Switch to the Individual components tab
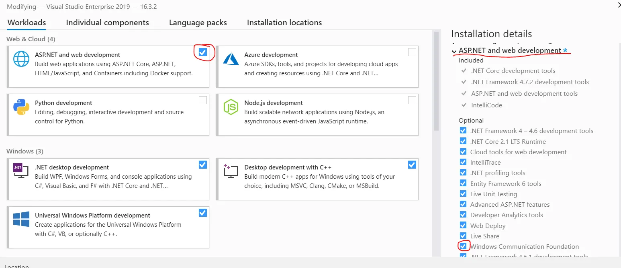This screenshot has height=268, width=621. [x=107, y=23]
